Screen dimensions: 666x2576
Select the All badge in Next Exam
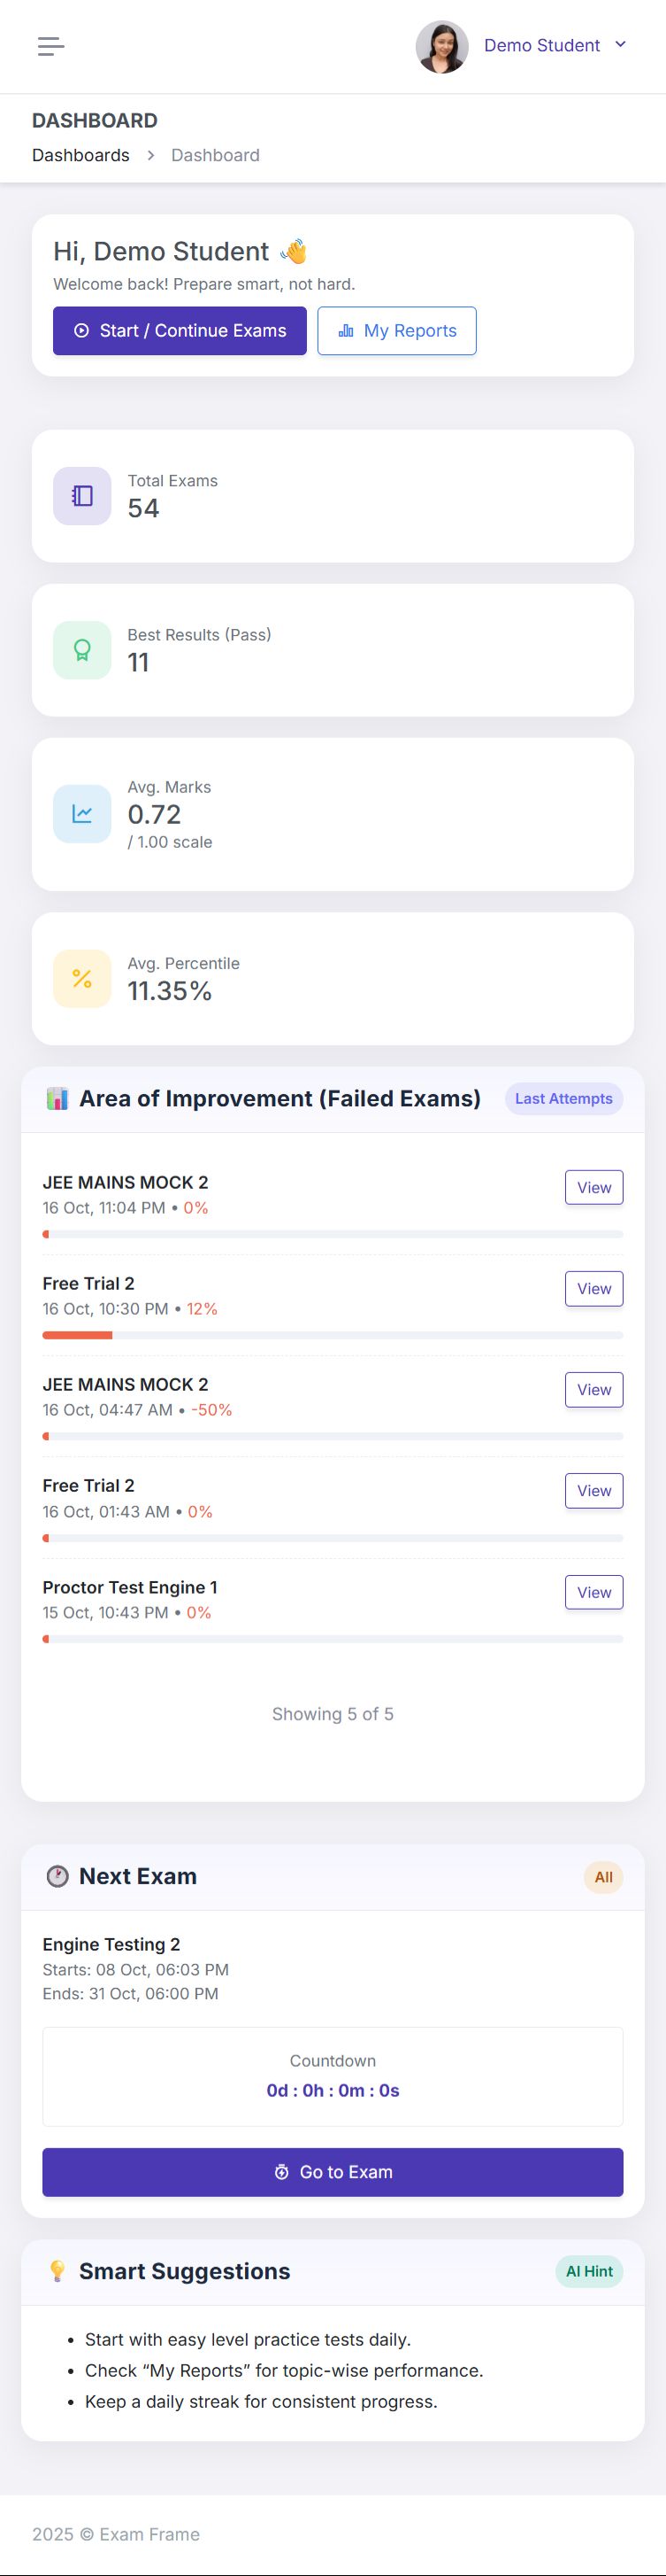click(603, 1877)
